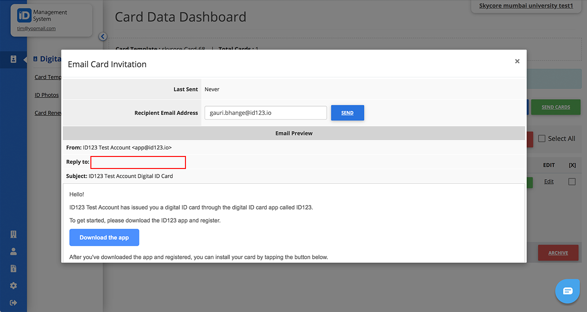Click the [X] column header

(572, 165)
